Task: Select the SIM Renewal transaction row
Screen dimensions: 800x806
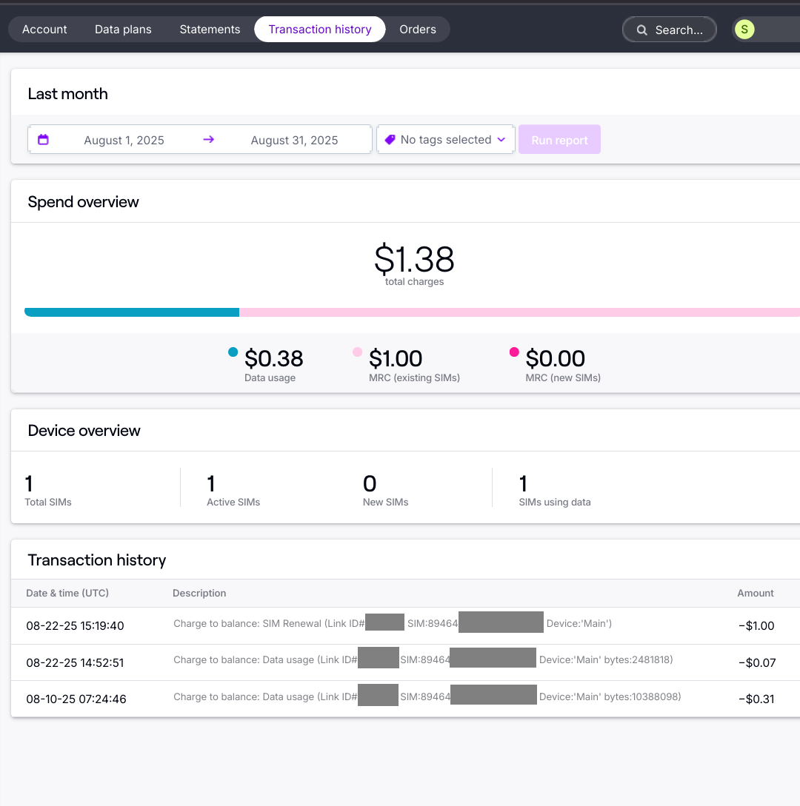Action: click(x=393, y=625)
